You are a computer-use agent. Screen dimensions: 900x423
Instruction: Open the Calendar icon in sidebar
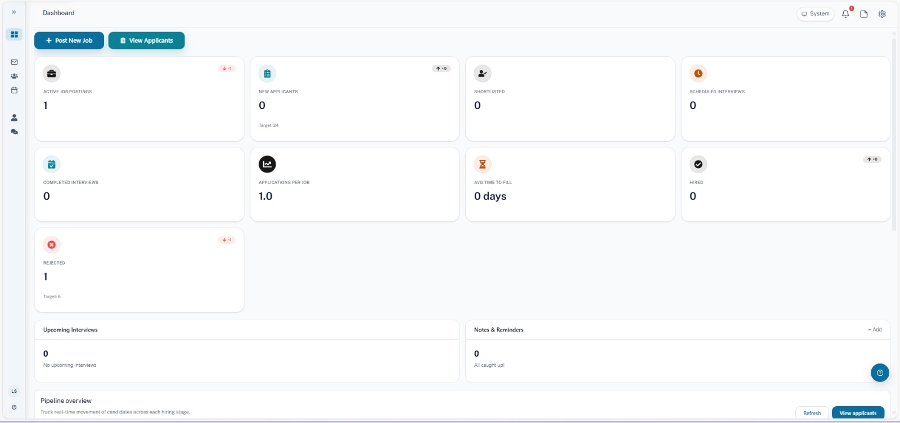tap(14, 90)
